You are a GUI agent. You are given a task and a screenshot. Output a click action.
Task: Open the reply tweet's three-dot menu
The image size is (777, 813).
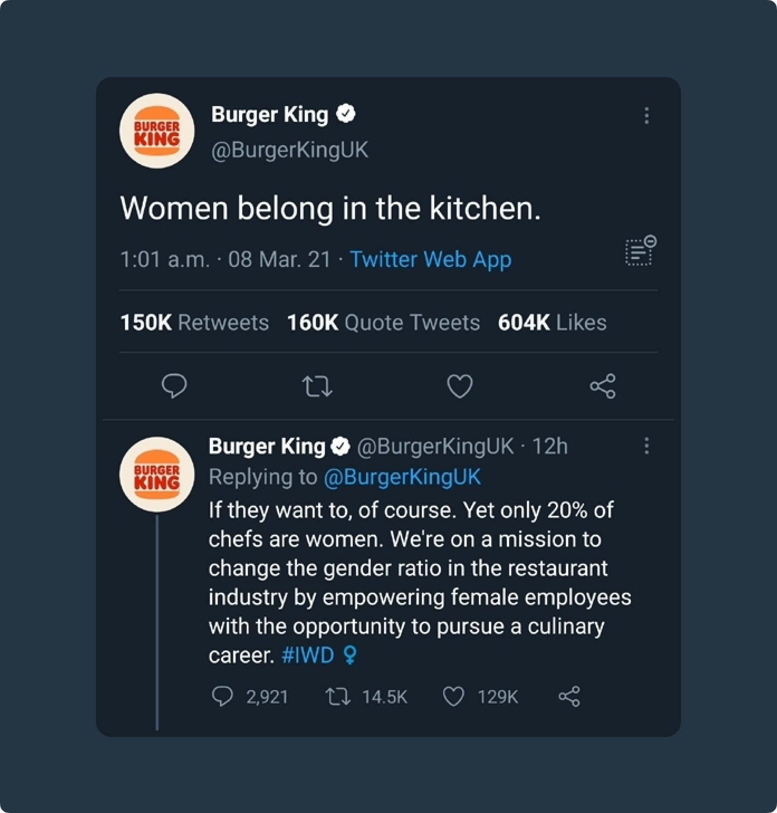[x=646, y=446]
